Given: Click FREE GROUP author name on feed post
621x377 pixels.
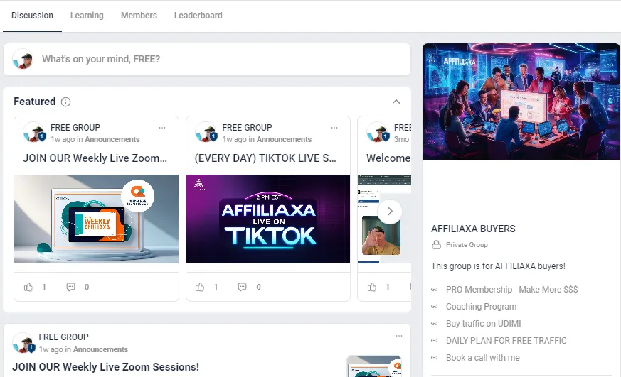Looking at the screenshot, I should click(64, 337).
